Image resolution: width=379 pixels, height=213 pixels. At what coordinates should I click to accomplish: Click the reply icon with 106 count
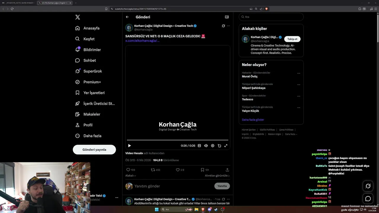(131, 170)
